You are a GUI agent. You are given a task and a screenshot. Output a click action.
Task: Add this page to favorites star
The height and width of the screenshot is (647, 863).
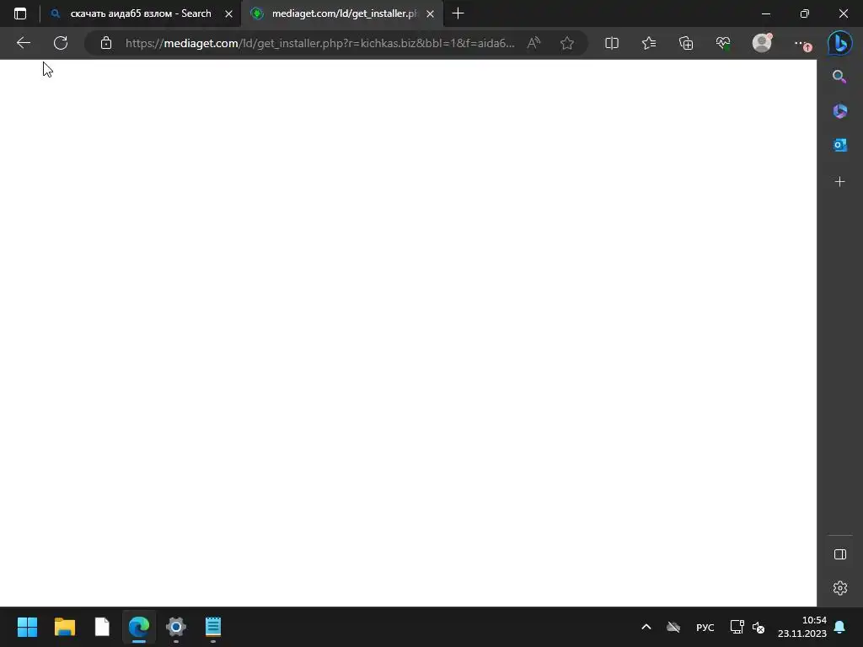pos(567,43)
